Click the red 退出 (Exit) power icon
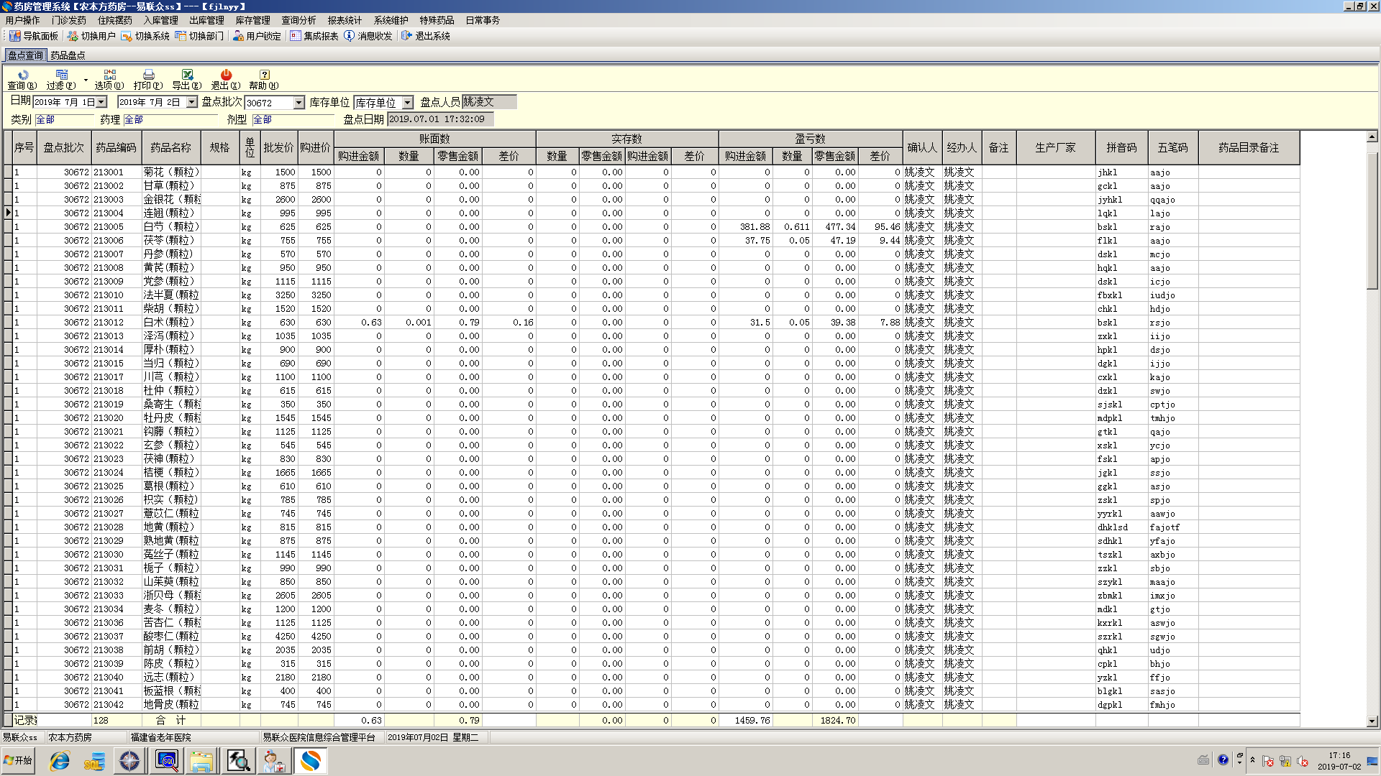This screenshot has width=1381, height=776. pyautogui.click(x=226, y=75)
